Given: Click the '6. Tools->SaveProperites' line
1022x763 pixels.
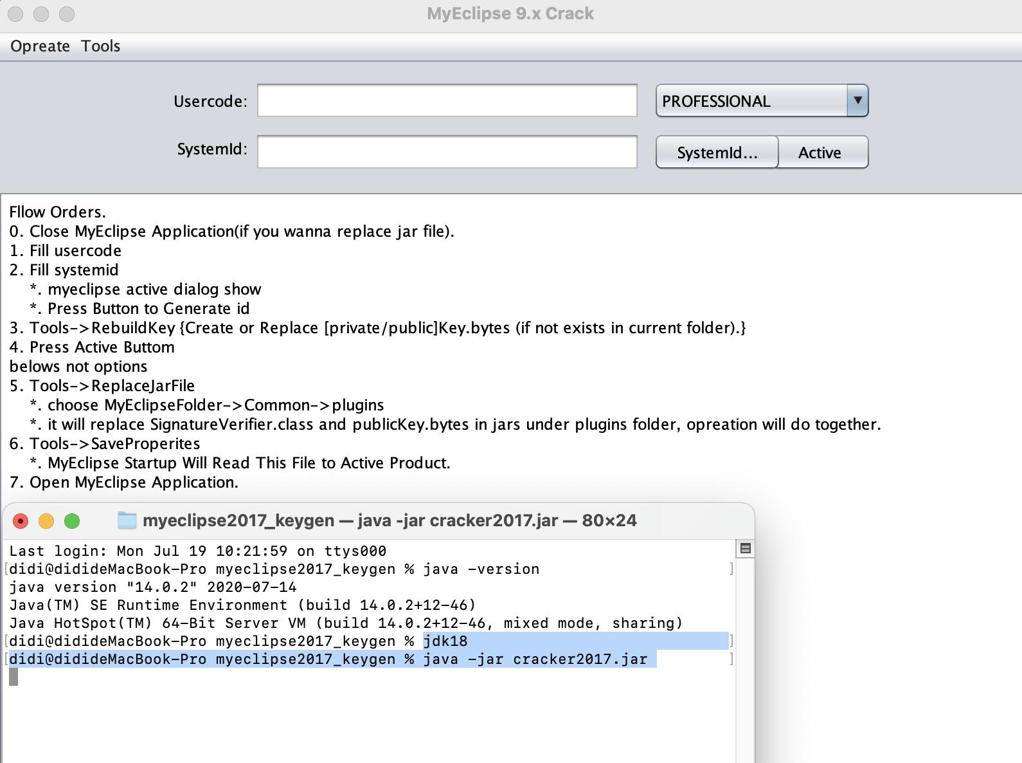Looking at the screenshot, I should [105, 443].
